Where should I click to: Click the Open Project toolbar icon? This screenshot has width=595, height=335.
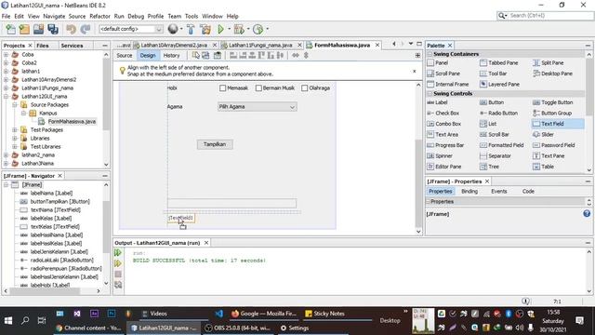tap(38, 29)
